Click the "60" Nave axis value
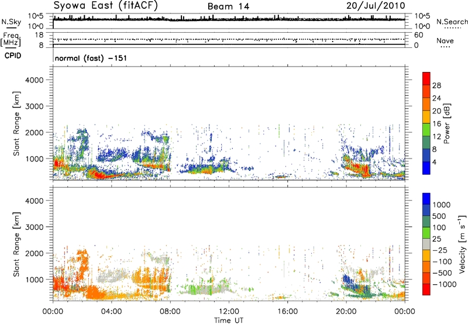 tap(418, 35)
